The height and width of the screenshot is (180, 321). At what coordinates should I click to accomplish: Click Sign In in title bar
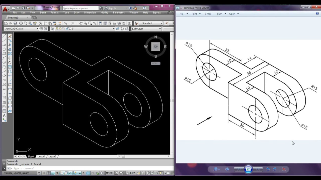pos(112,8)
